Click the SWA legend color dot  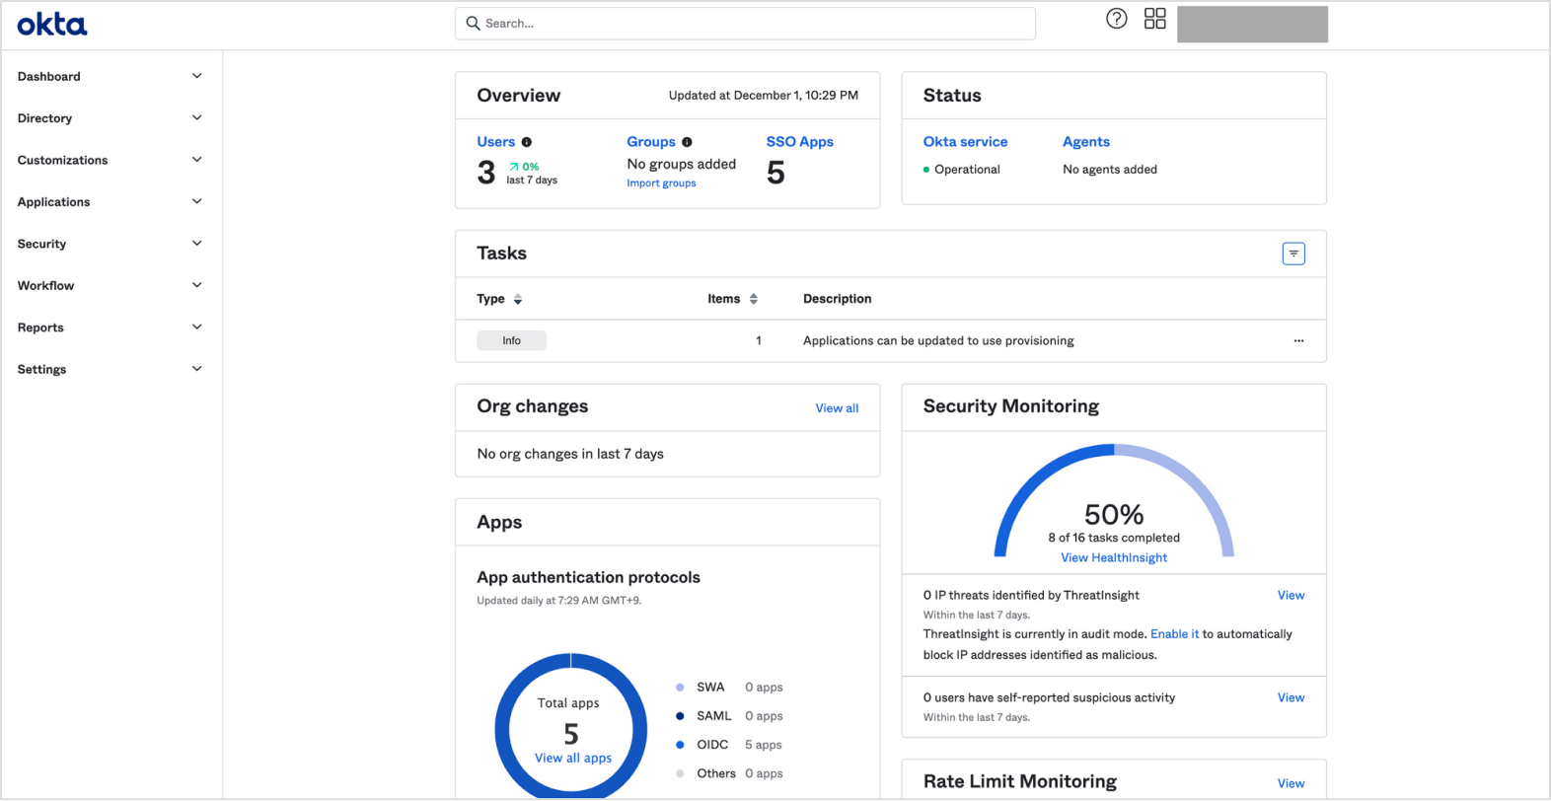680,688
